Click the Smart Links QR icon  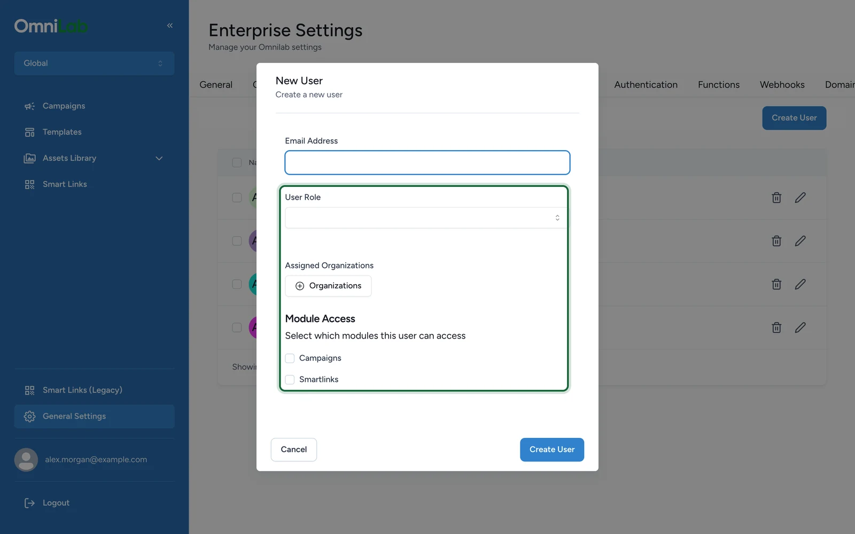coord(29,185)
